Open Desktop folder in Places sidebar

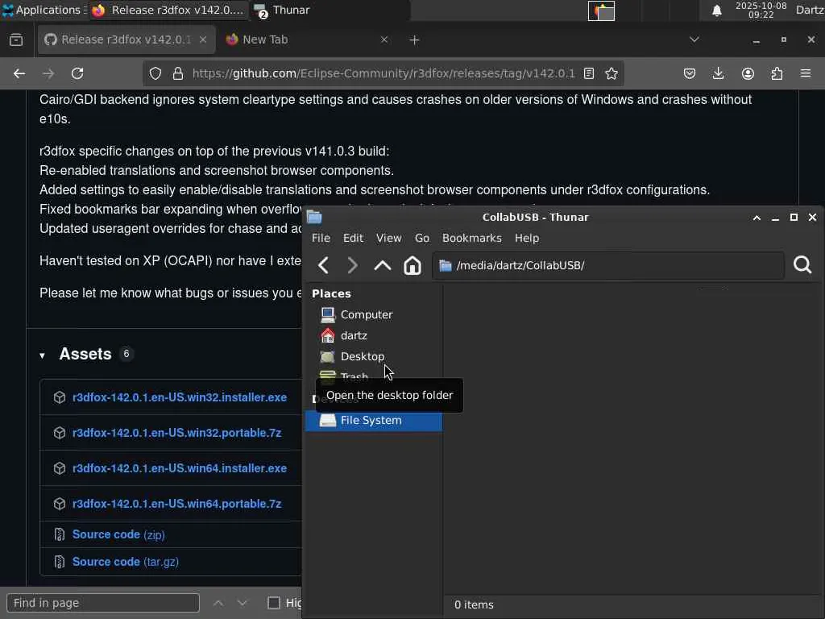pyautogui.click(x=374, y=357)
